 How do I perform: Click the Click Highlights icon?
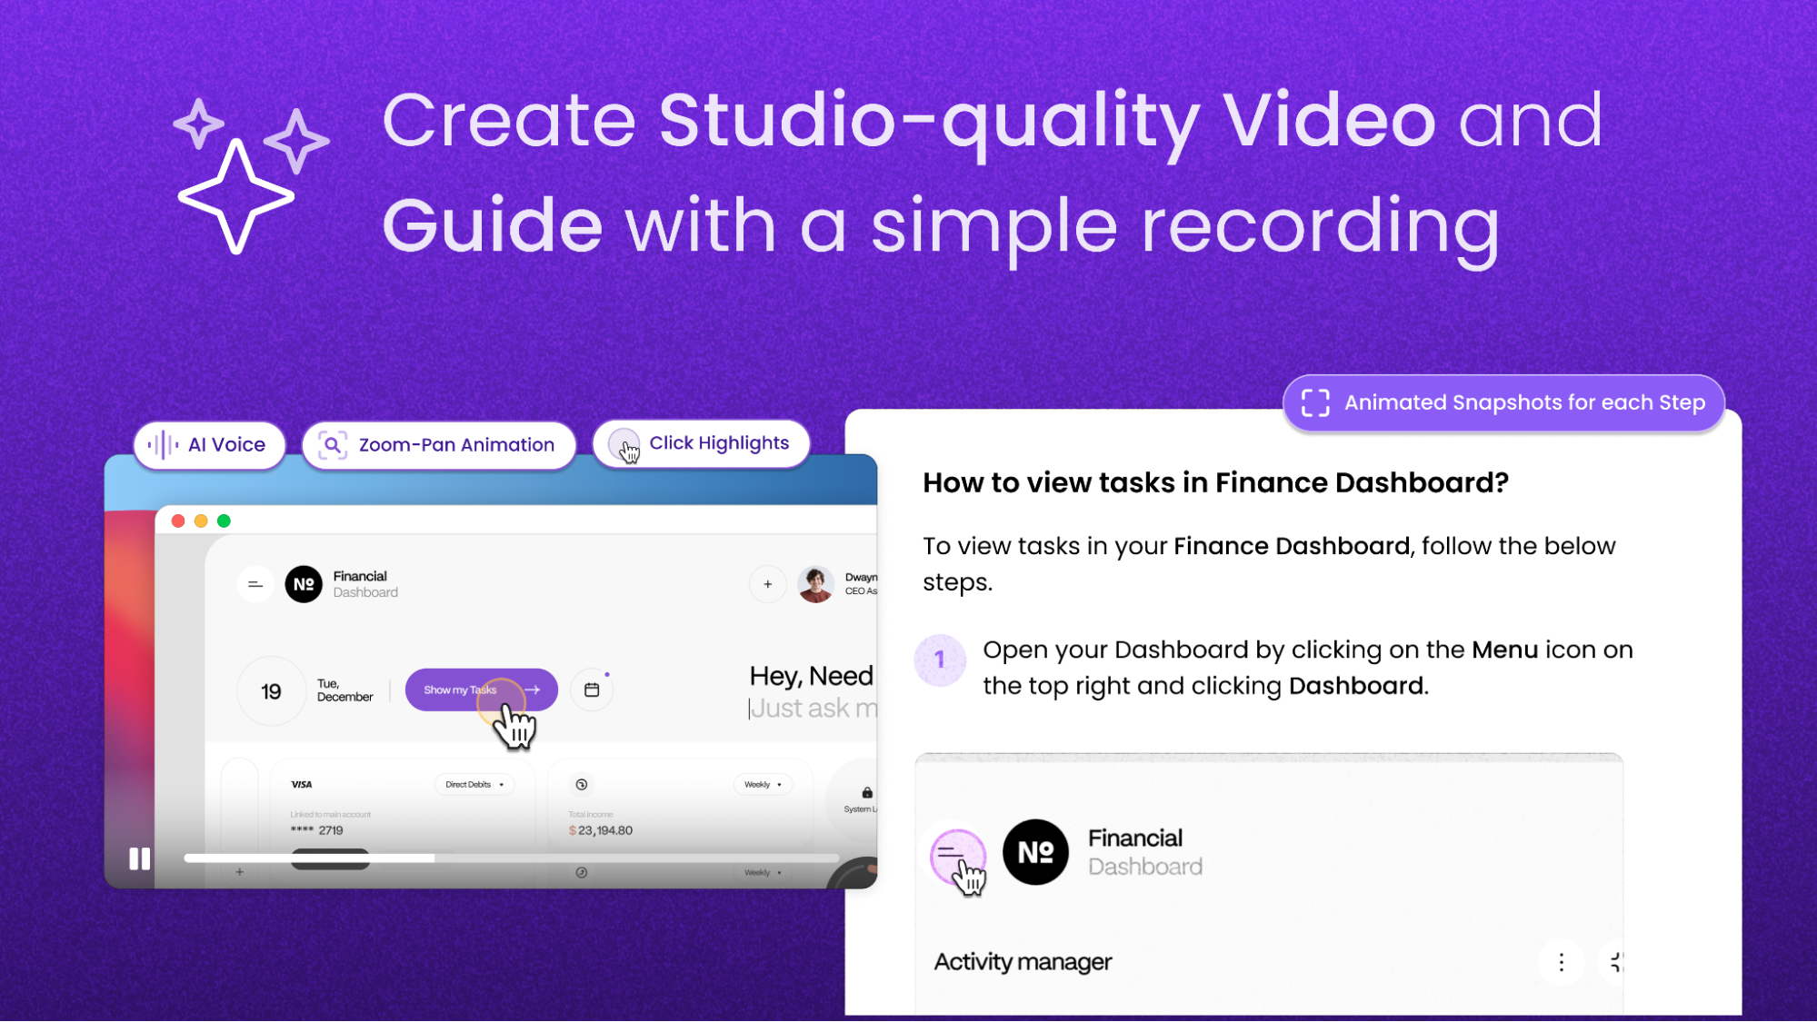[x=628, y=445]
